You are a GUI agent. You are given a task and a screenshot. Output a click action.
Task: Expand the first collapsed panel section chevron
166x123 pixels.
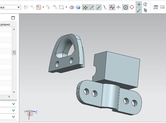click(13, 104)
